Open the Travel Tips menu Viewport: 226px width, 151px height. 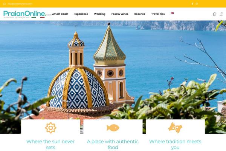tap(158, 14)
